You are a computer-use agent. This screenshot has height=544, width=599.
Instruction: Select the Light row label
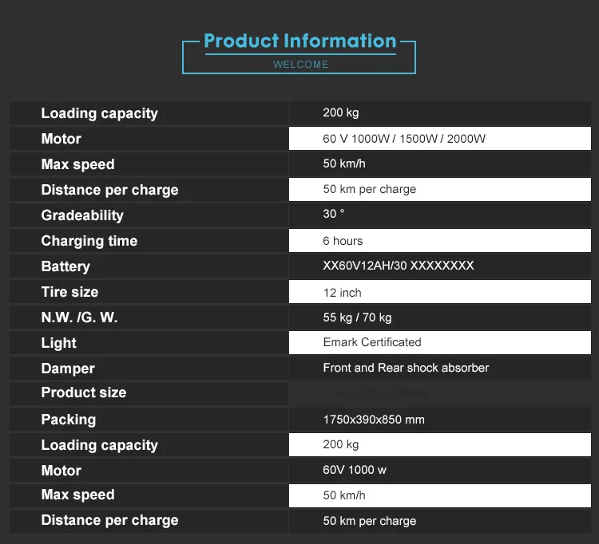[59, 343]
